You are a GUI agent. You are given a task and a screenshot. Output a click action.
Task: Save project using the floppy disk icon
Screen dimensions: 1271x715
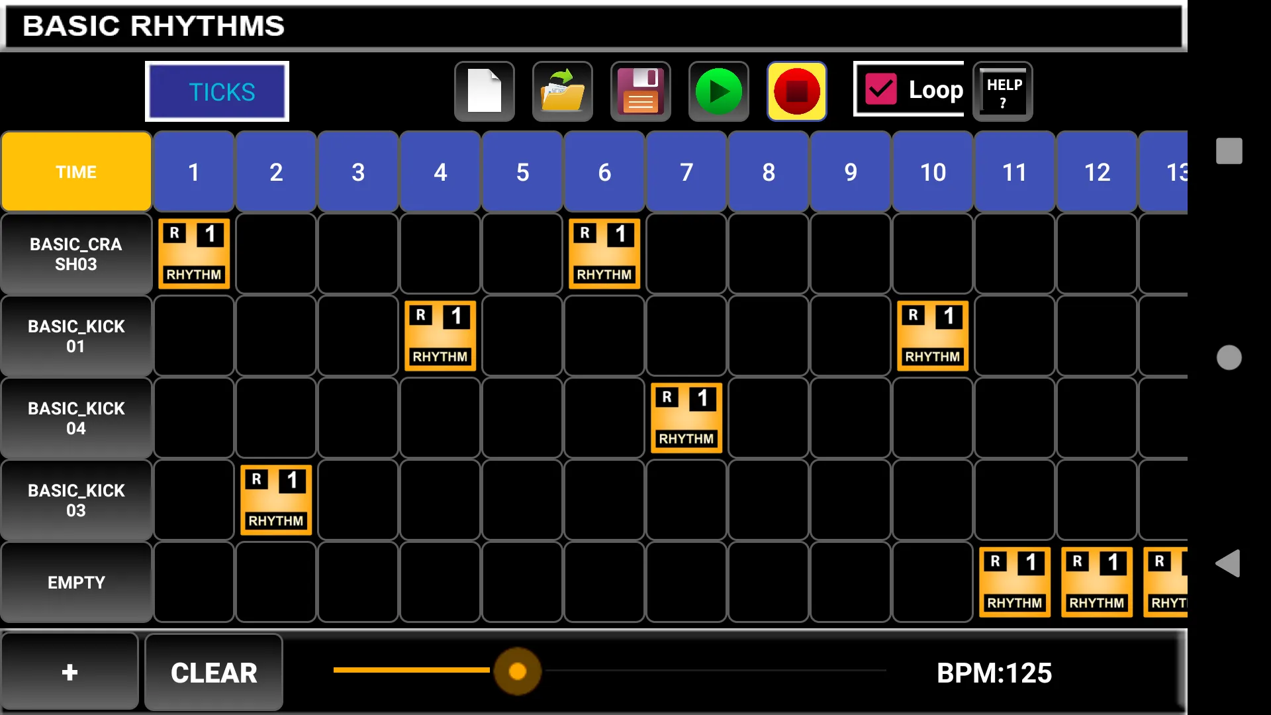[x=641, y=90]
